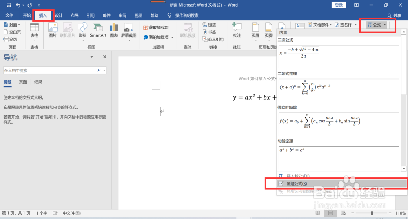408x219 pixels.
Task: Insert a 分页 page break
Action: click(x=11, y=39)
